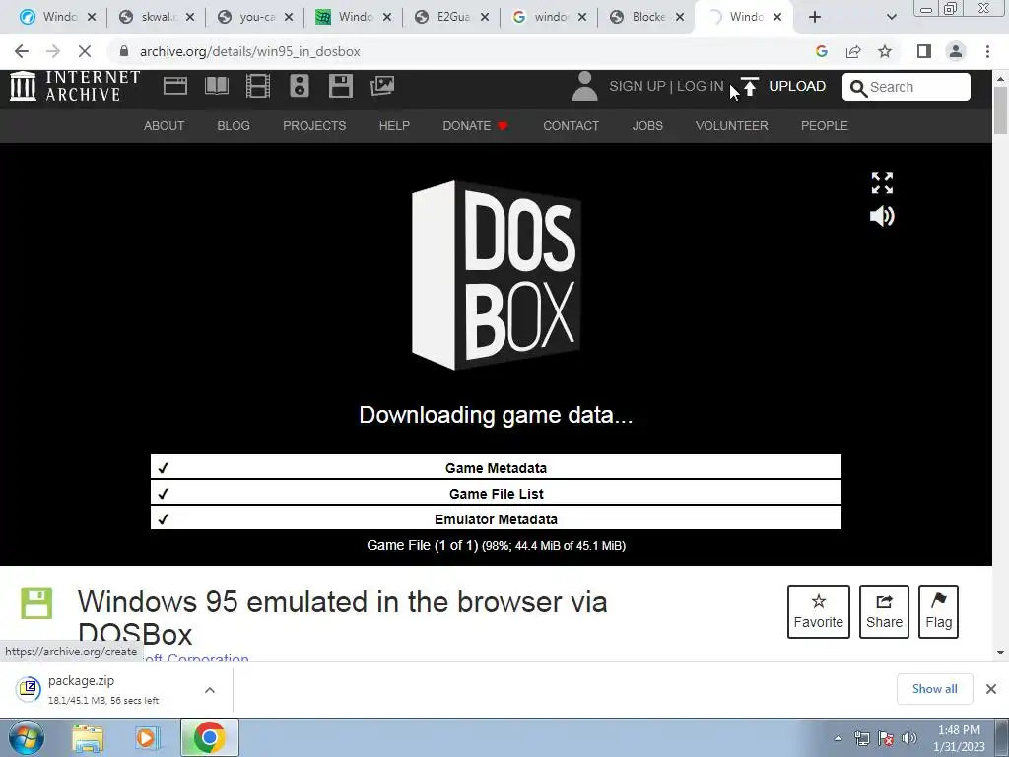Open the PROJECTS menu item
1009x757 pixels.
[314, 125]
